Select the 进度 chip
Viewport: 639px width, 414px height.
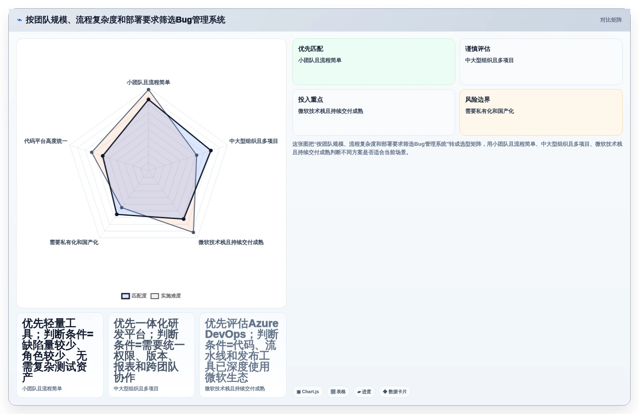pos(364,392)
